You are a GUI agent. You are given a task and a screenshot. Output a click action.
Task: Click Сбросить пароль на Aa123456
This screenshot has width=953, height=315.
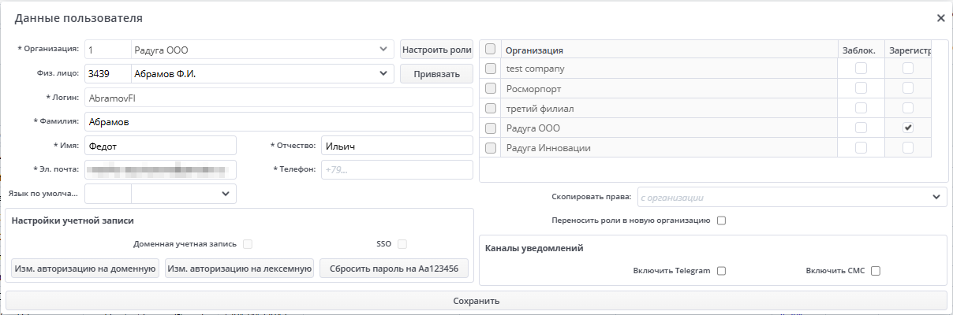pyautogui.click(x=394, y=269)
